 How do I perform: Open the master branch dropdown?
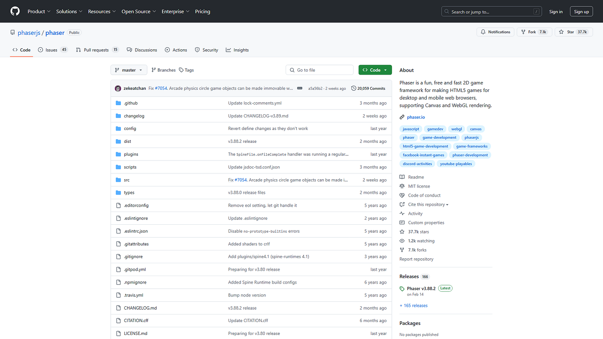(x=129, y=70)
